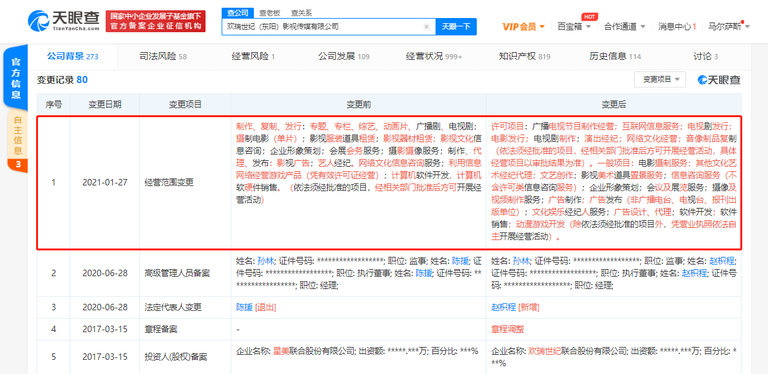
Task: Open 赵枳程 link in 法定代表人变更 row
Action: coord(503,308)
